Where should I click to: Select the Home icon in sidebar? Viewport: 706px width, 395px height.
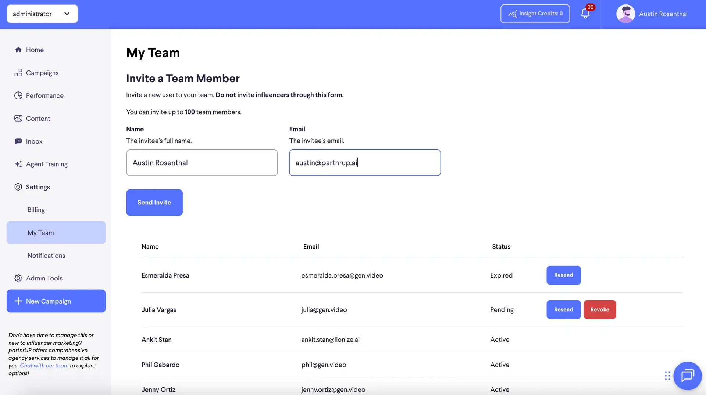click(x=18, y=50)
